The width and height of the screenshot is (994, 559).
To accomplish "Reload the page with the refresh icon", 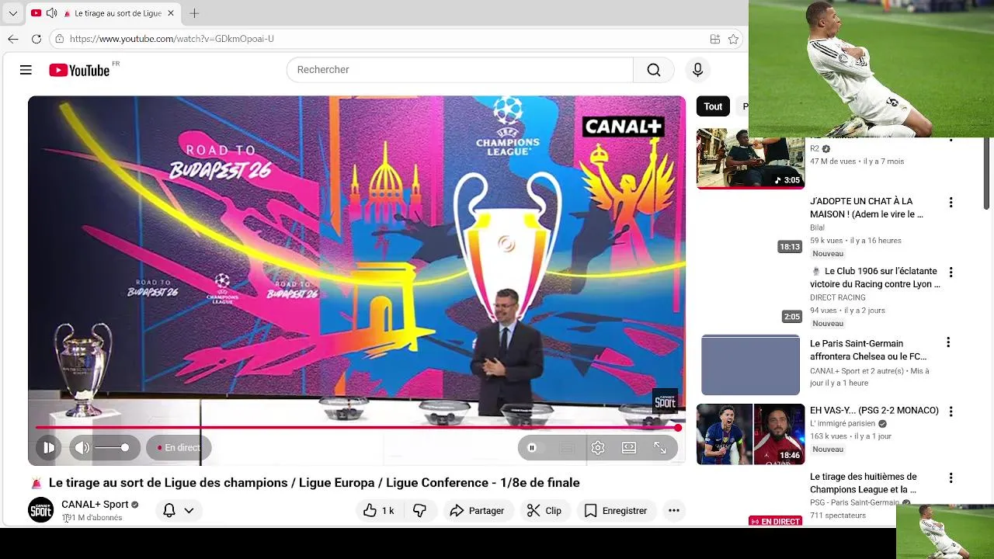I will (36, 39).
